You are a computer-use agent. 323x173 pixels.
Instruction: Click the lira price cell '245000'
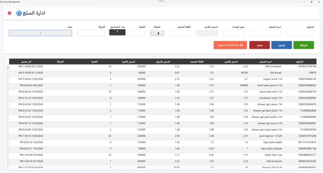tap(141, 79)
